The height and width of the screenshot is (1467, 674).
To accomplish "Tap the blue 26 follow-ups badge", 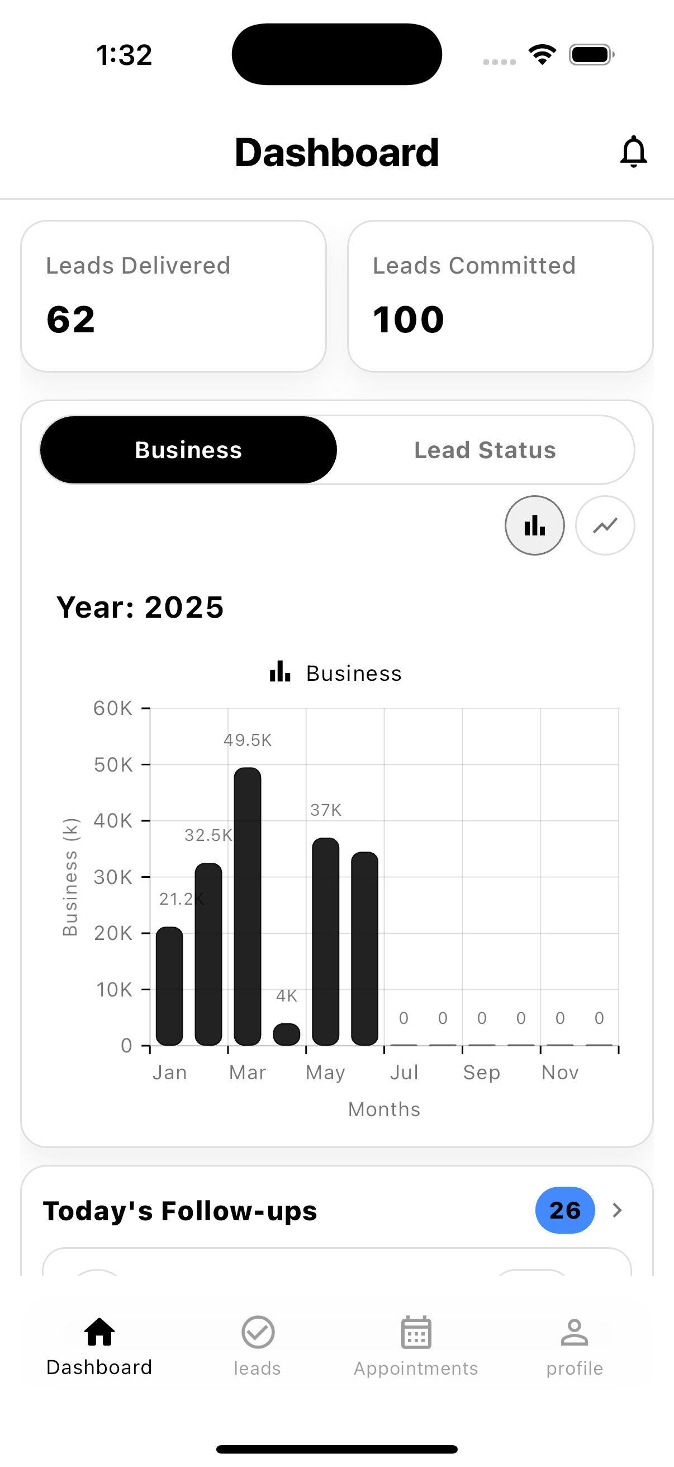I will point(564,1210).
